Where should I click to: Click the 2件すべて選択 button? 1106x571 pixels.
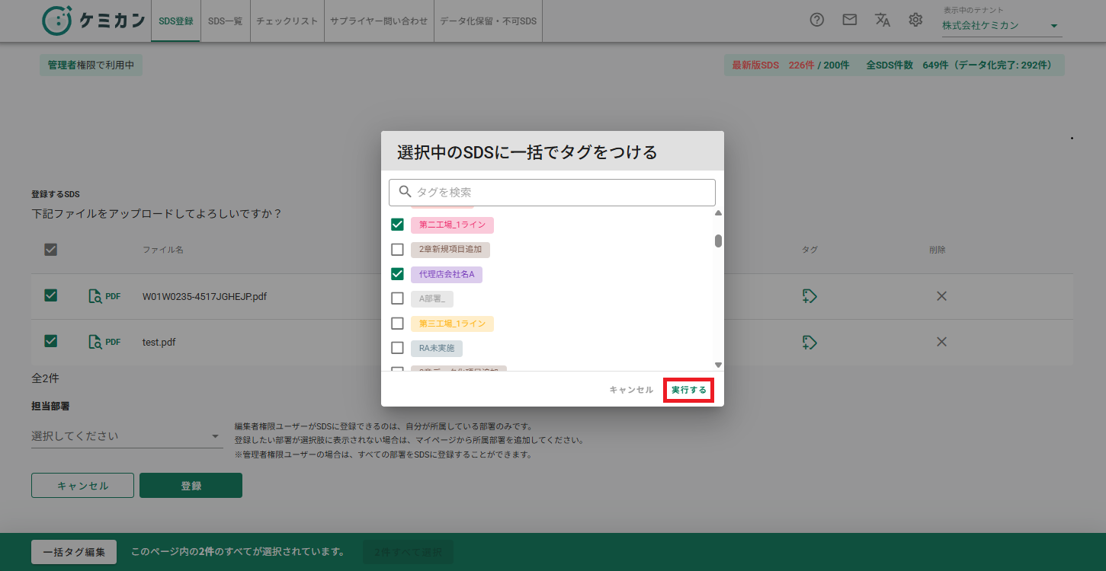coord(409,552)
